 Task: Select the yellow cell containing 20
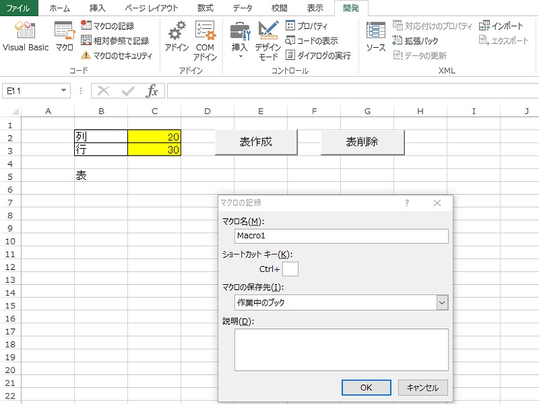[x=154, y=137]
